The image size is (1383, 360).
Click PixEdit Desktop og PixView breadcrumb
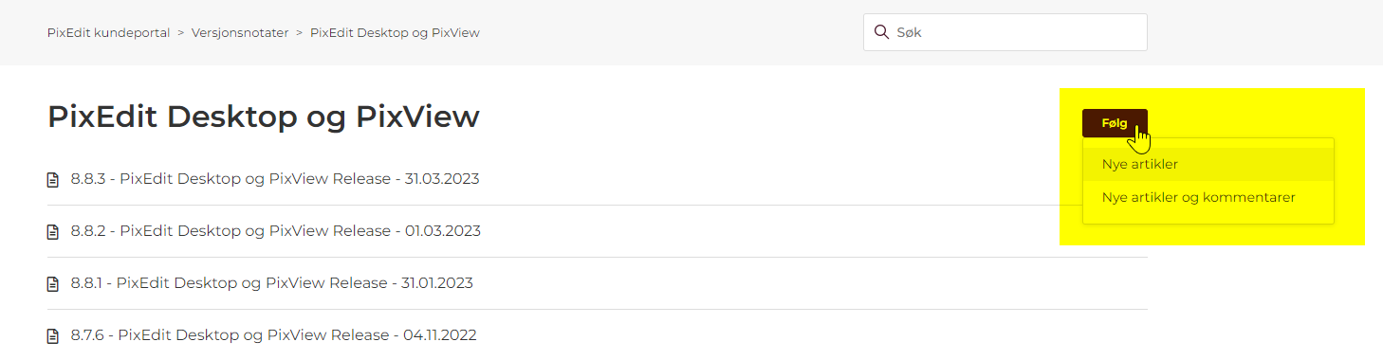[395, 32]
